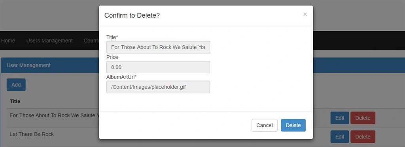Image resolution: width=405 pixels, height=147 pixels.
Task: Click the Price field showing 8.99
Action: [x=158, y=67]
